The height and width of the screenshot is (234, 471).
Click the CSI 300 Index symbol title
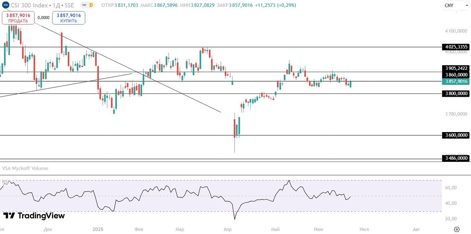click(29, 5)
